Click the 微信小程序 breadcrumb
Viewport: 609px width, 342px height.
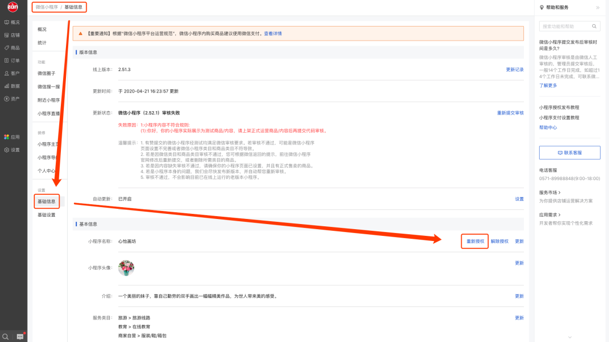pos(47,7)
